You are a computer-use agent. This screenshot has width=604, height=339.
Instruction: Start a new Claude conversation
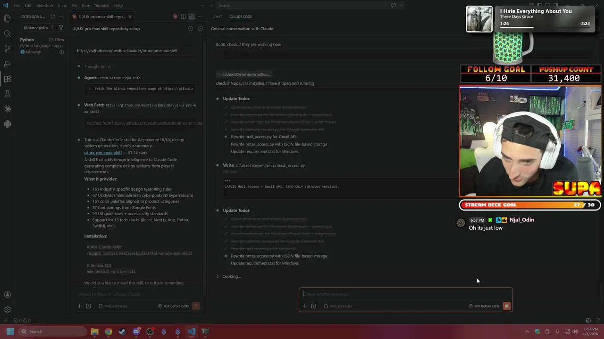tap(201, 29)
